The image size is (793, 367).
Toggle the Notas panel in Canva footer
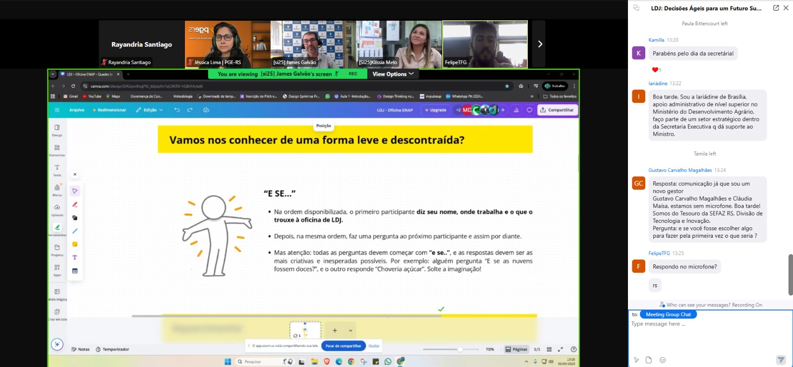coord(80,349)
